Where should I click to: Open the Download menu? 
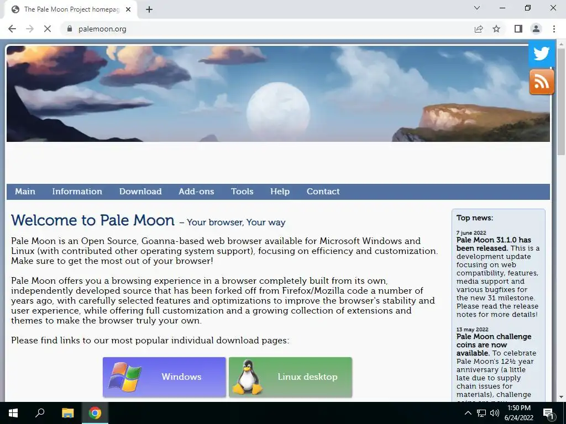tap(140, 192)
